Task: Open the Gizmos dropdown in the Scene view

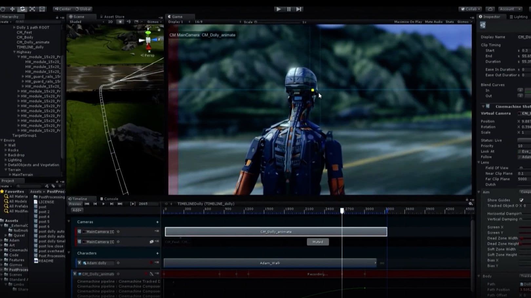Action: [154, 22]
